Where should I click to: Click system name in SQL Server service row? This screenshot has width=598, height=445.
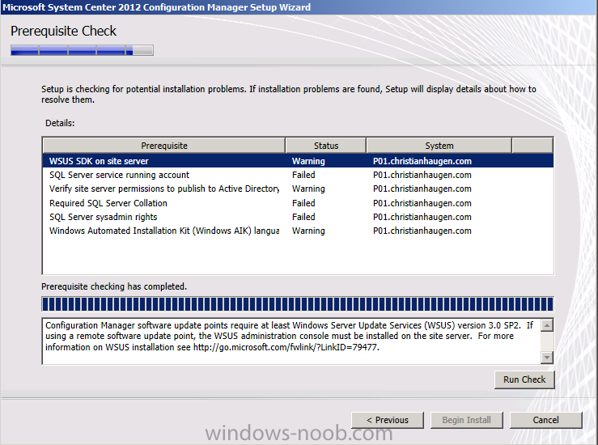(422, 175)
